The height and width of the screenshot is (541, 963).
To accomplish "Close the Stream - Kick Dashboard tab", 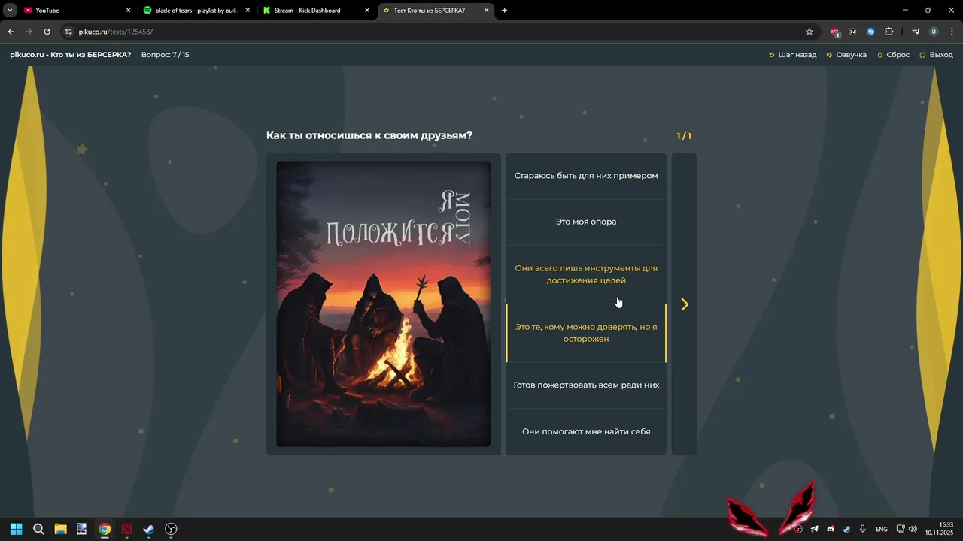I will tap(367, 11).
